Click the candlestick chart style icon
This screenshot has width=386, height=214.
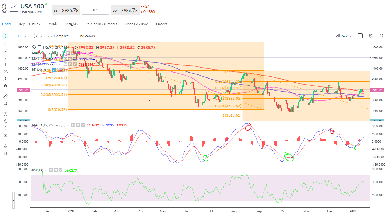click(x=36, y=36)
